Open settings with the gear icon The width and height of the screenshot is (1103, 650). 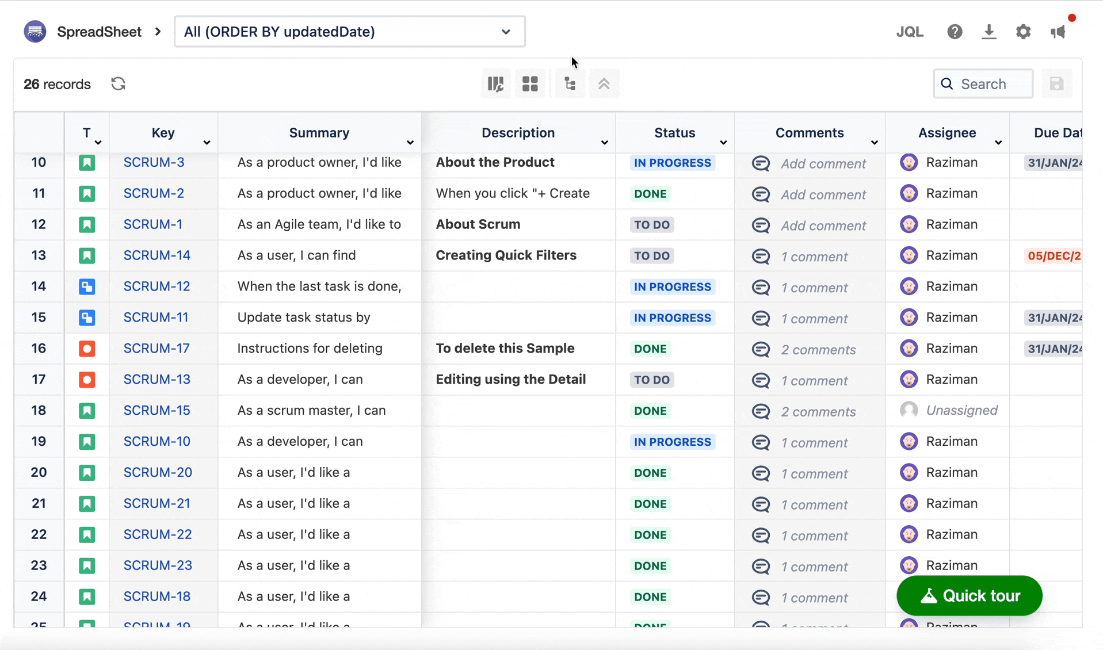point(1023,32)
